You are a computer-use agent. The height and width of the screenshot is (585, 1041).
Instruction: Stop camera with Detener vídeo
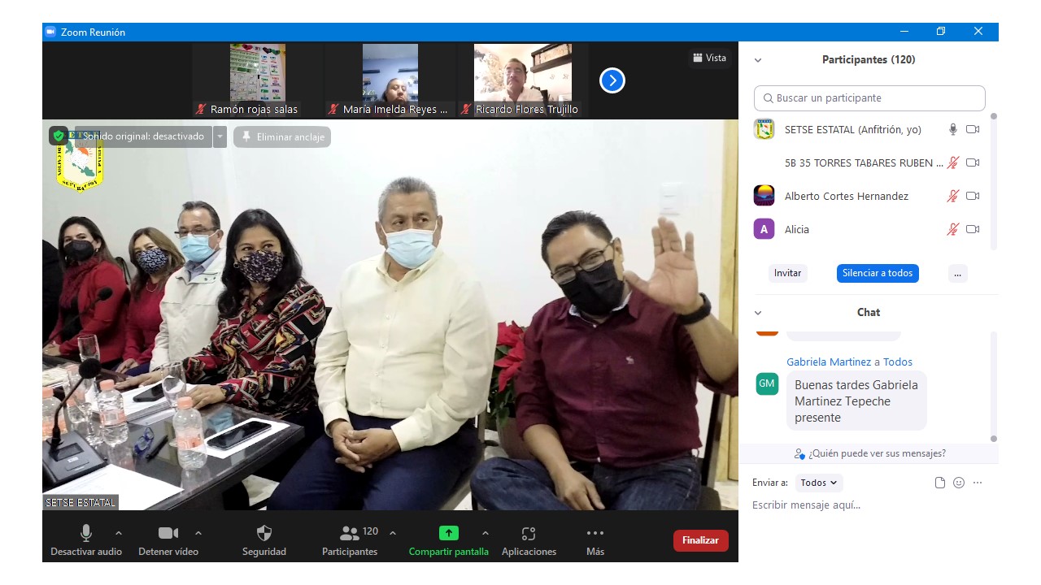[168, 540]
